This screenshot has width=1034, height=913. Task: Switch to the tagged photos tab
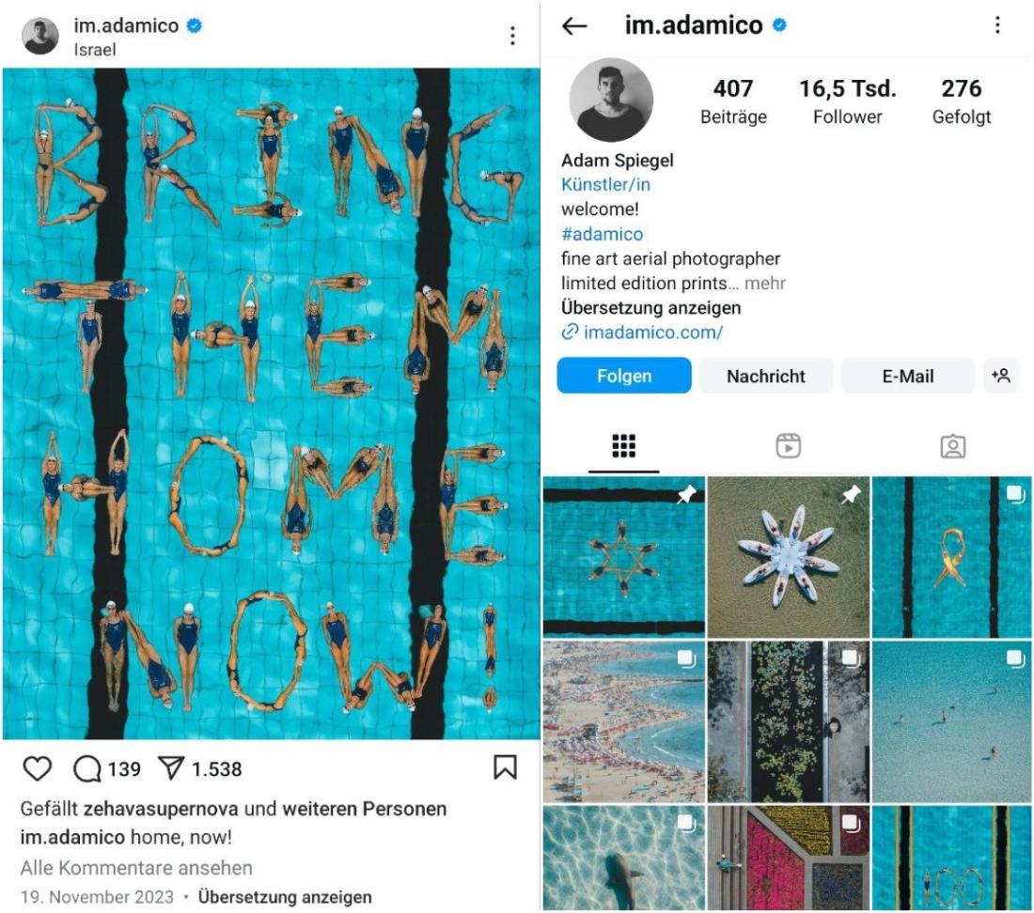pyautogui.click(x=952, y=446)
